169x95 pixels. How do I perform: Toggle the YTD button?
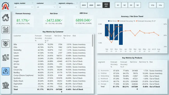coord(153,5)
